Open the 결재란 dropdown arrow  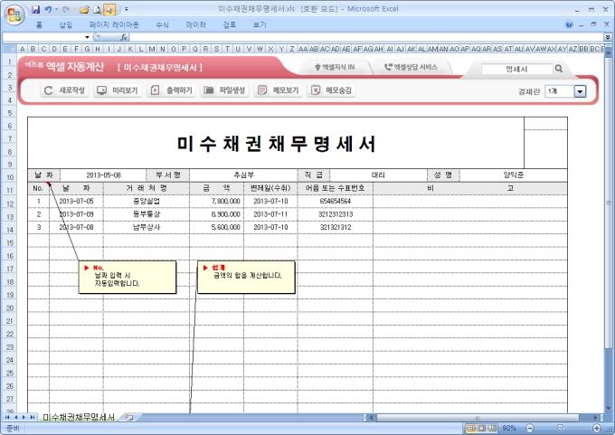580,91
